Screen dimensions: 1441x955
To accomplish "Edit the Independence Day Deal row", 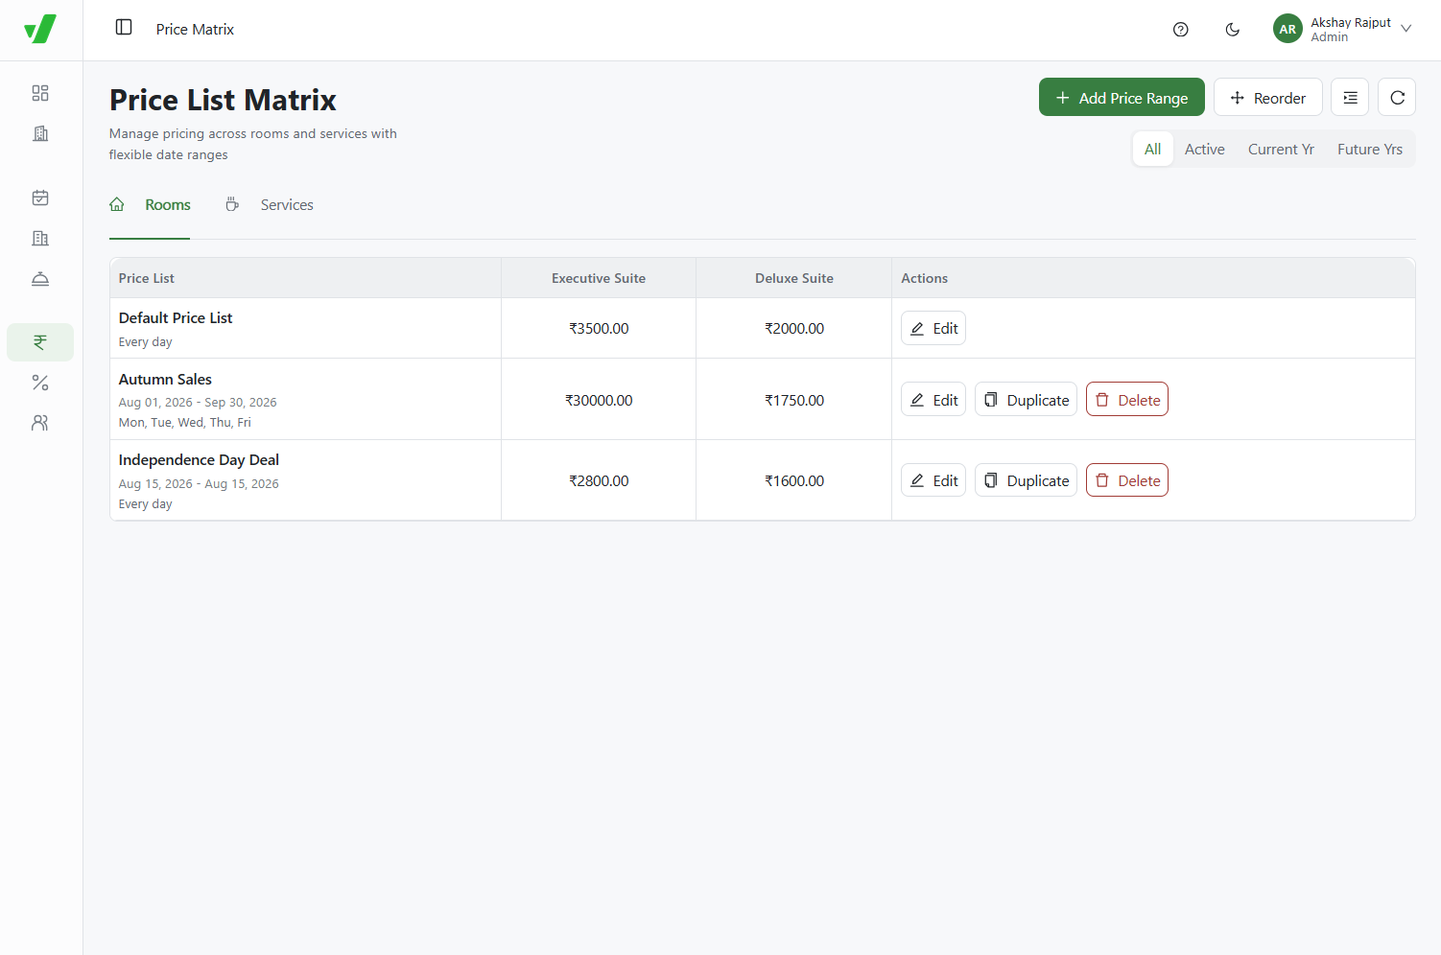I will [933, 480].
